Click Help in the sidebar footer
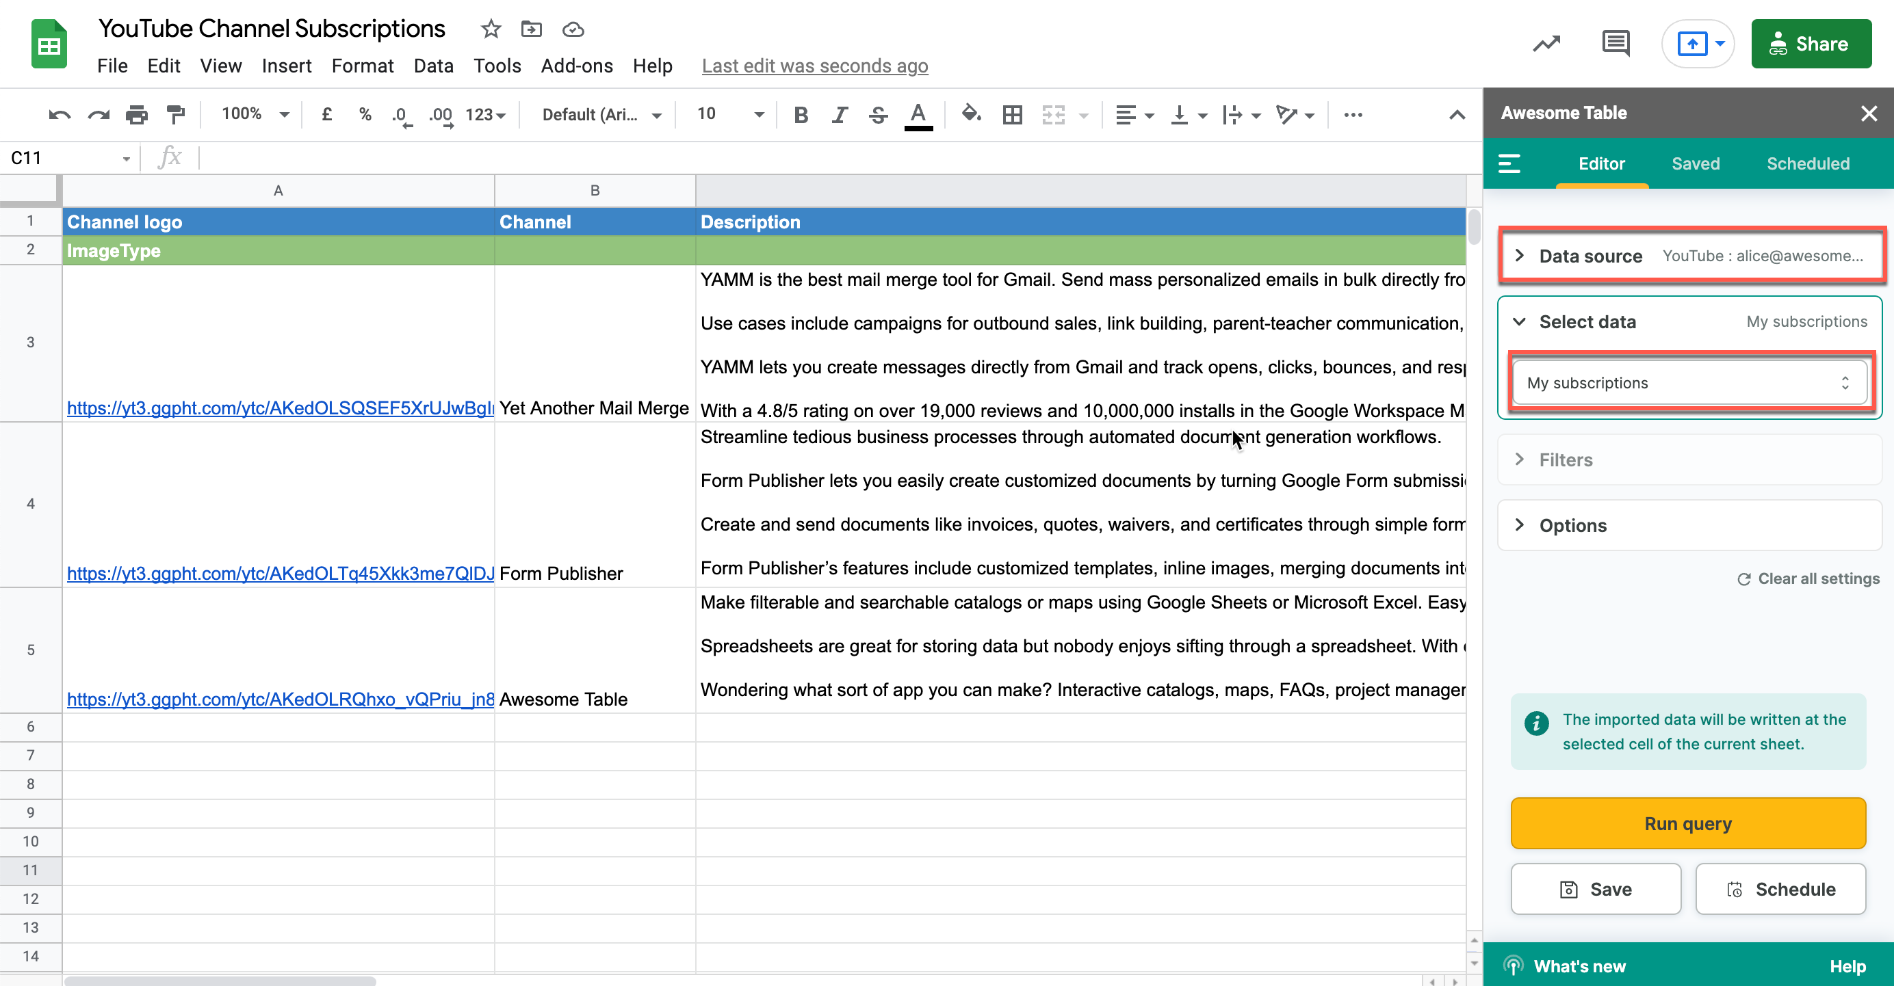The height and width of the screenshot is (986, 1894). coord(1847,966)
